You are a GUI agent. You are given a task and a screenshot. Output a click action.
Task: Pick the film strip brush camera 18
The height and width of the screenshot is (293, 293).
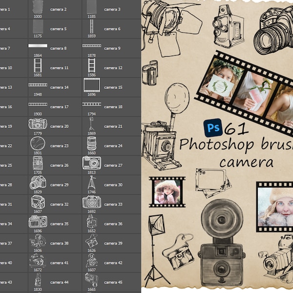(x=111, y=106)
